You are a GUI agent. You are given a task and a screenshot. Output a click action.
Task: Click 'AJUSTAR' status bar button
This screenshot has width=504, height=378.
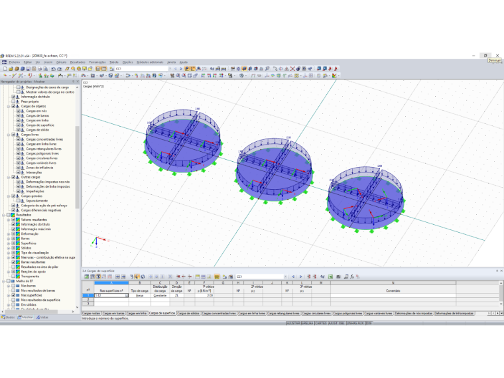point(293,323)
